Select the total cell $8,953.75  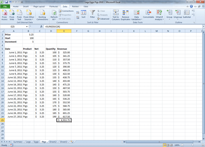(x=64, y=120)
